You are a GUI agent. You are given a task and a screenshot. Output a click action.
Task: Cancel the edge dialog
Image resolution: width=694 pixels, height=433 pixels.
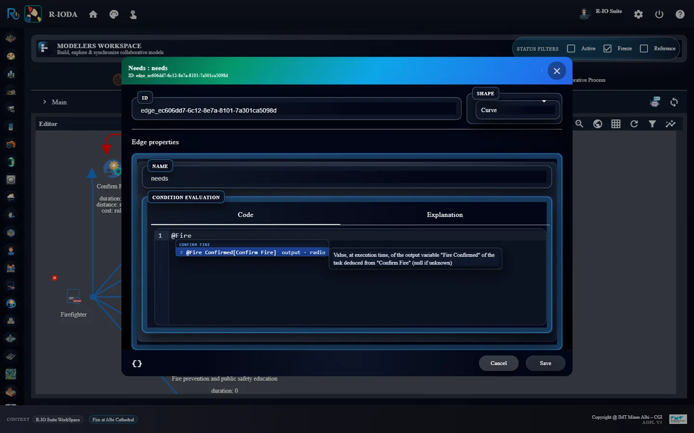point(498,363)
